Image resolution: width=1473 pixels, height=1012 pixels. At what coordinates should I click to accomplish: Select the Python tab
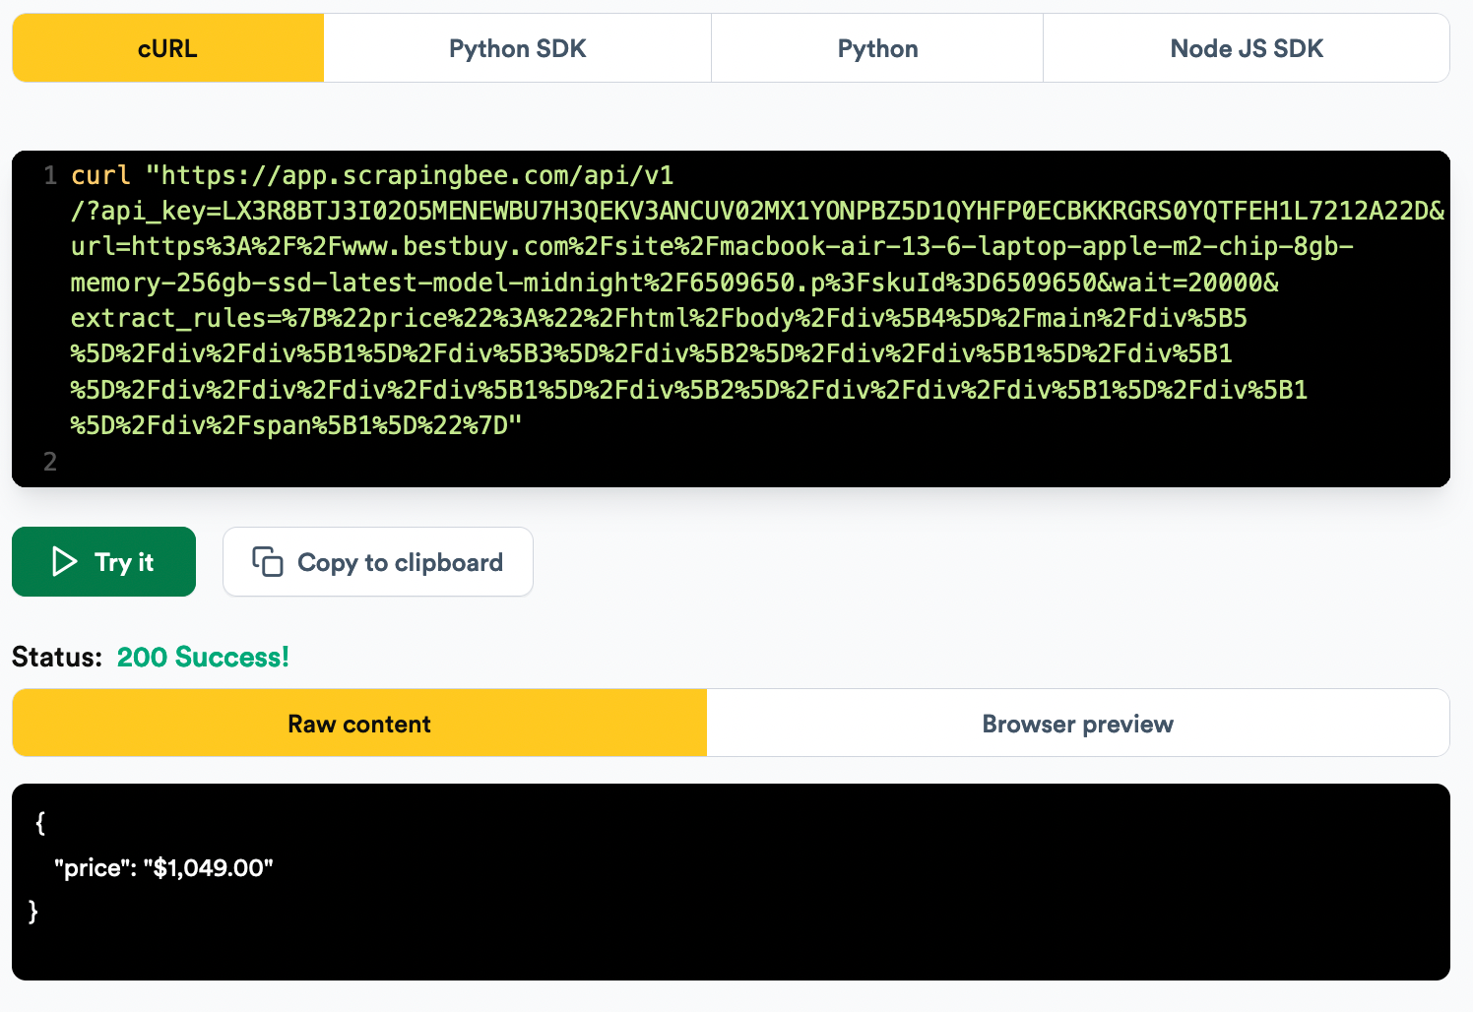click(x=876, y=47)
